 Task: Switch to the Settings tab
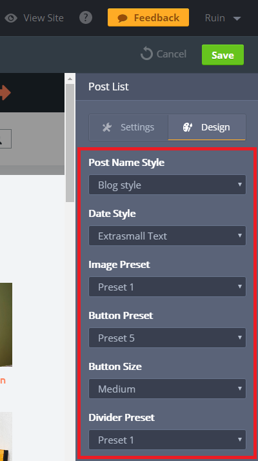[128, 127]
